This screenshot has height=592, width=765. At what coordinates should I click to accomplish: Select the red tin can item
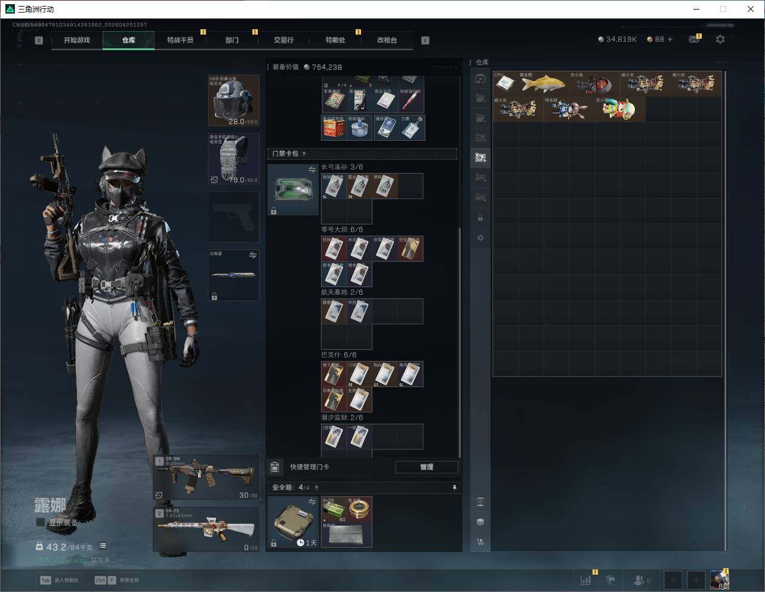(x=334, y=127)
